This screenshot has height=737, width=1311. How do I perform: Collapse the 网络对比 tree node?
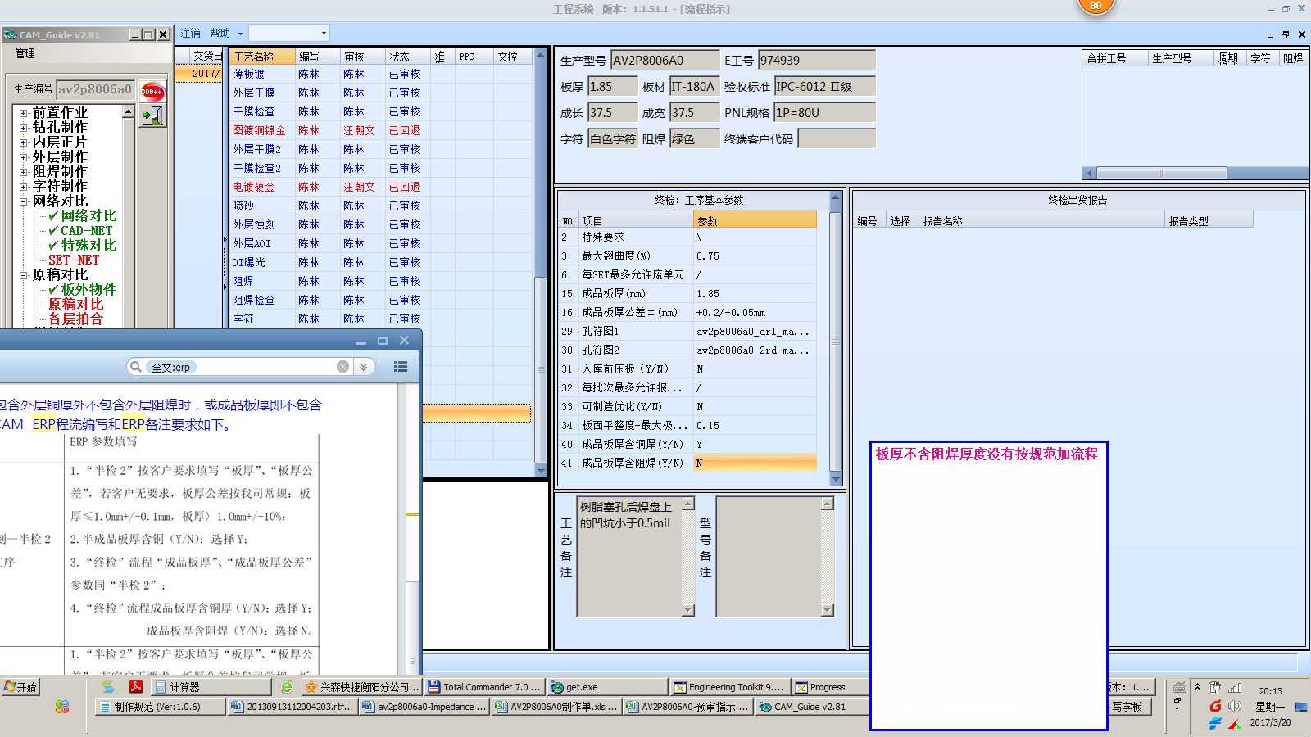(24, 201)
